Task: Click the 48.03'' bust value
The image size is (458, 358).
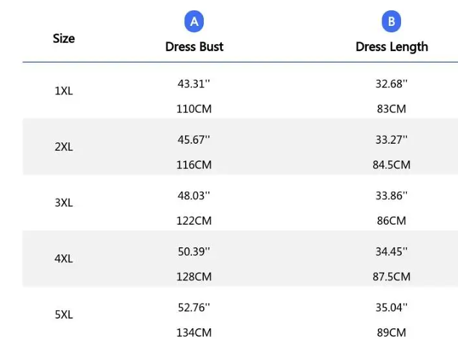Action: [194, 196]
